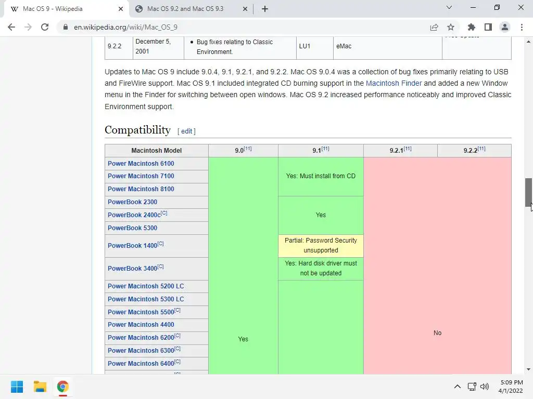The height and width of the screenshot is (399, 533).
Task: Close the Mac OS 9.2 and 9.3 tab
Action: pyautogui.click(x=245, y=9)
